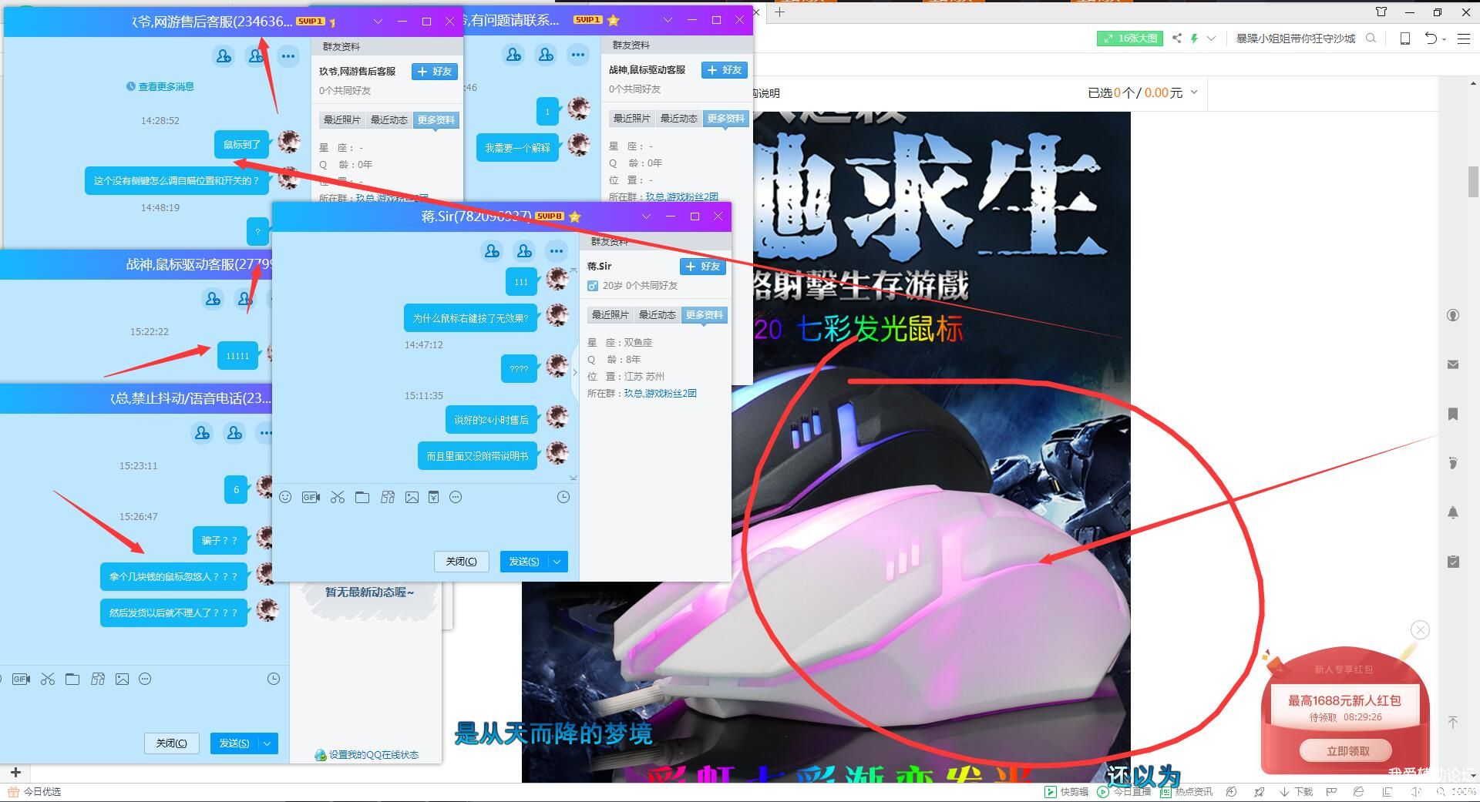
Task: Click 发送(S) in the 禁止抖动 chat window
Action: pyautogui.click(x=234, y=743)
